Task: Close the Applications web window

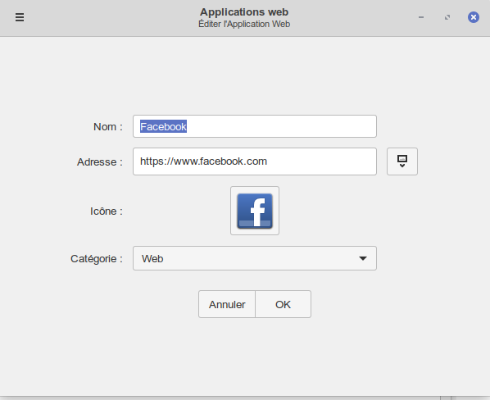Action: coord(474,17)
